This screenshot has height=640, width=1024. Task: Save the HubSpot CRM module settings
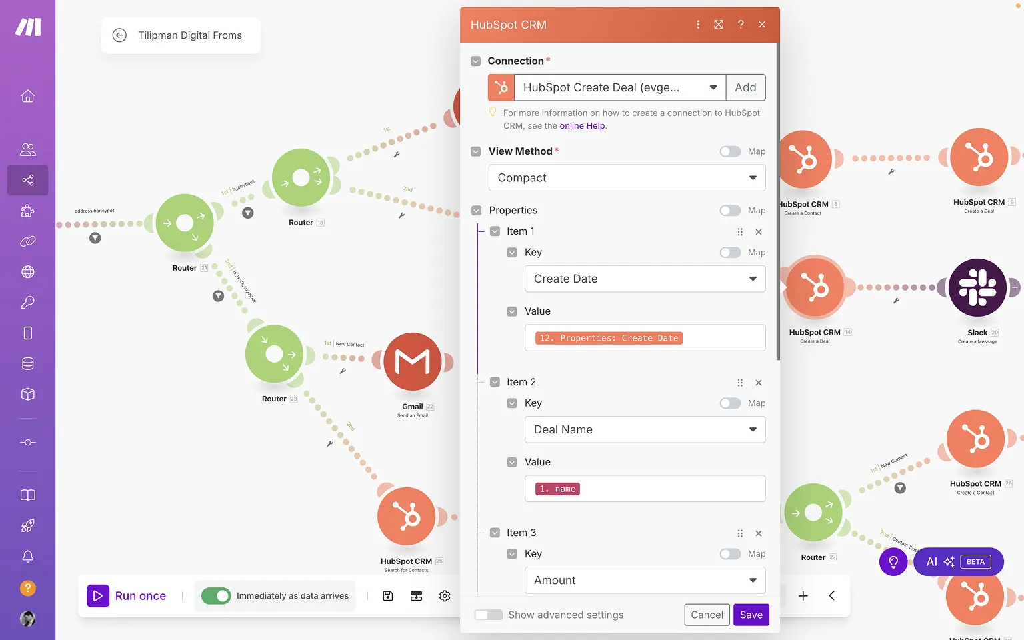[751, 615]
